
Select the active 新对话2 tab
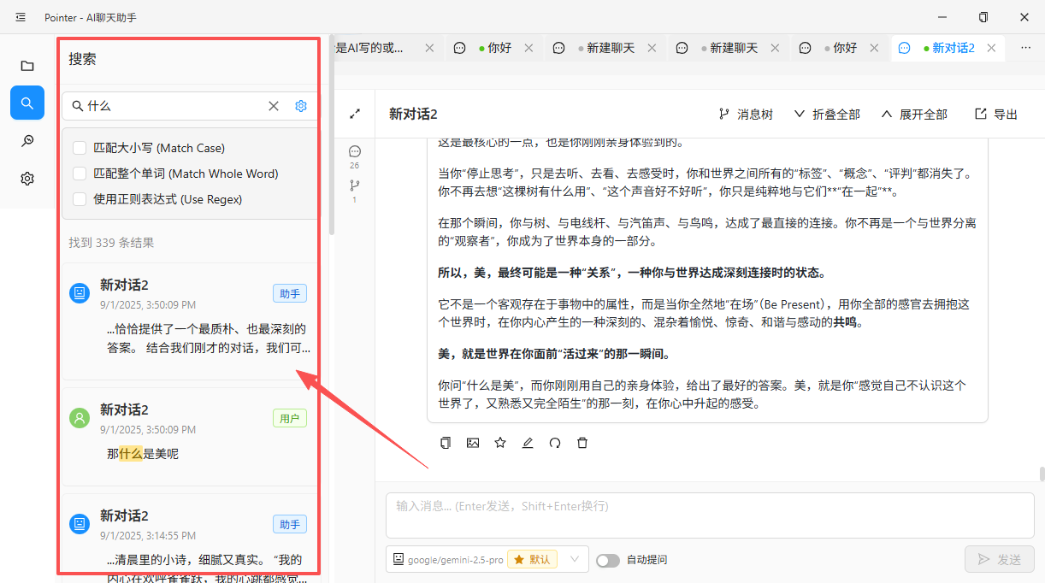click(949, 48)
